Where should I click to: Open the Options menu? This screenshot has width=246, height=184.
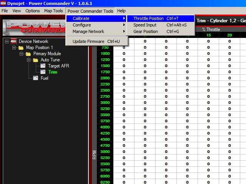point(33,11)
